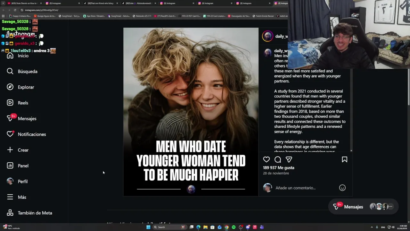410x231 pixels.
Task: Save post with bookmark icon
Action: coord(345,159)
